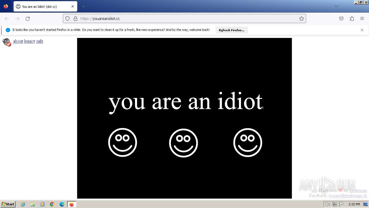Viewport: 369px width, 208px height.
Task: Focus the URL address bar
Action: (x=184, y=18)
